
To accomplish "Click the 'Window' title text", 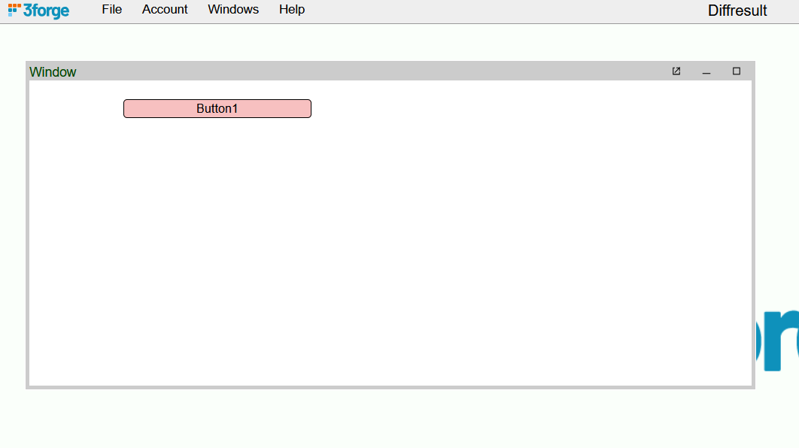I will pos(53,72).
